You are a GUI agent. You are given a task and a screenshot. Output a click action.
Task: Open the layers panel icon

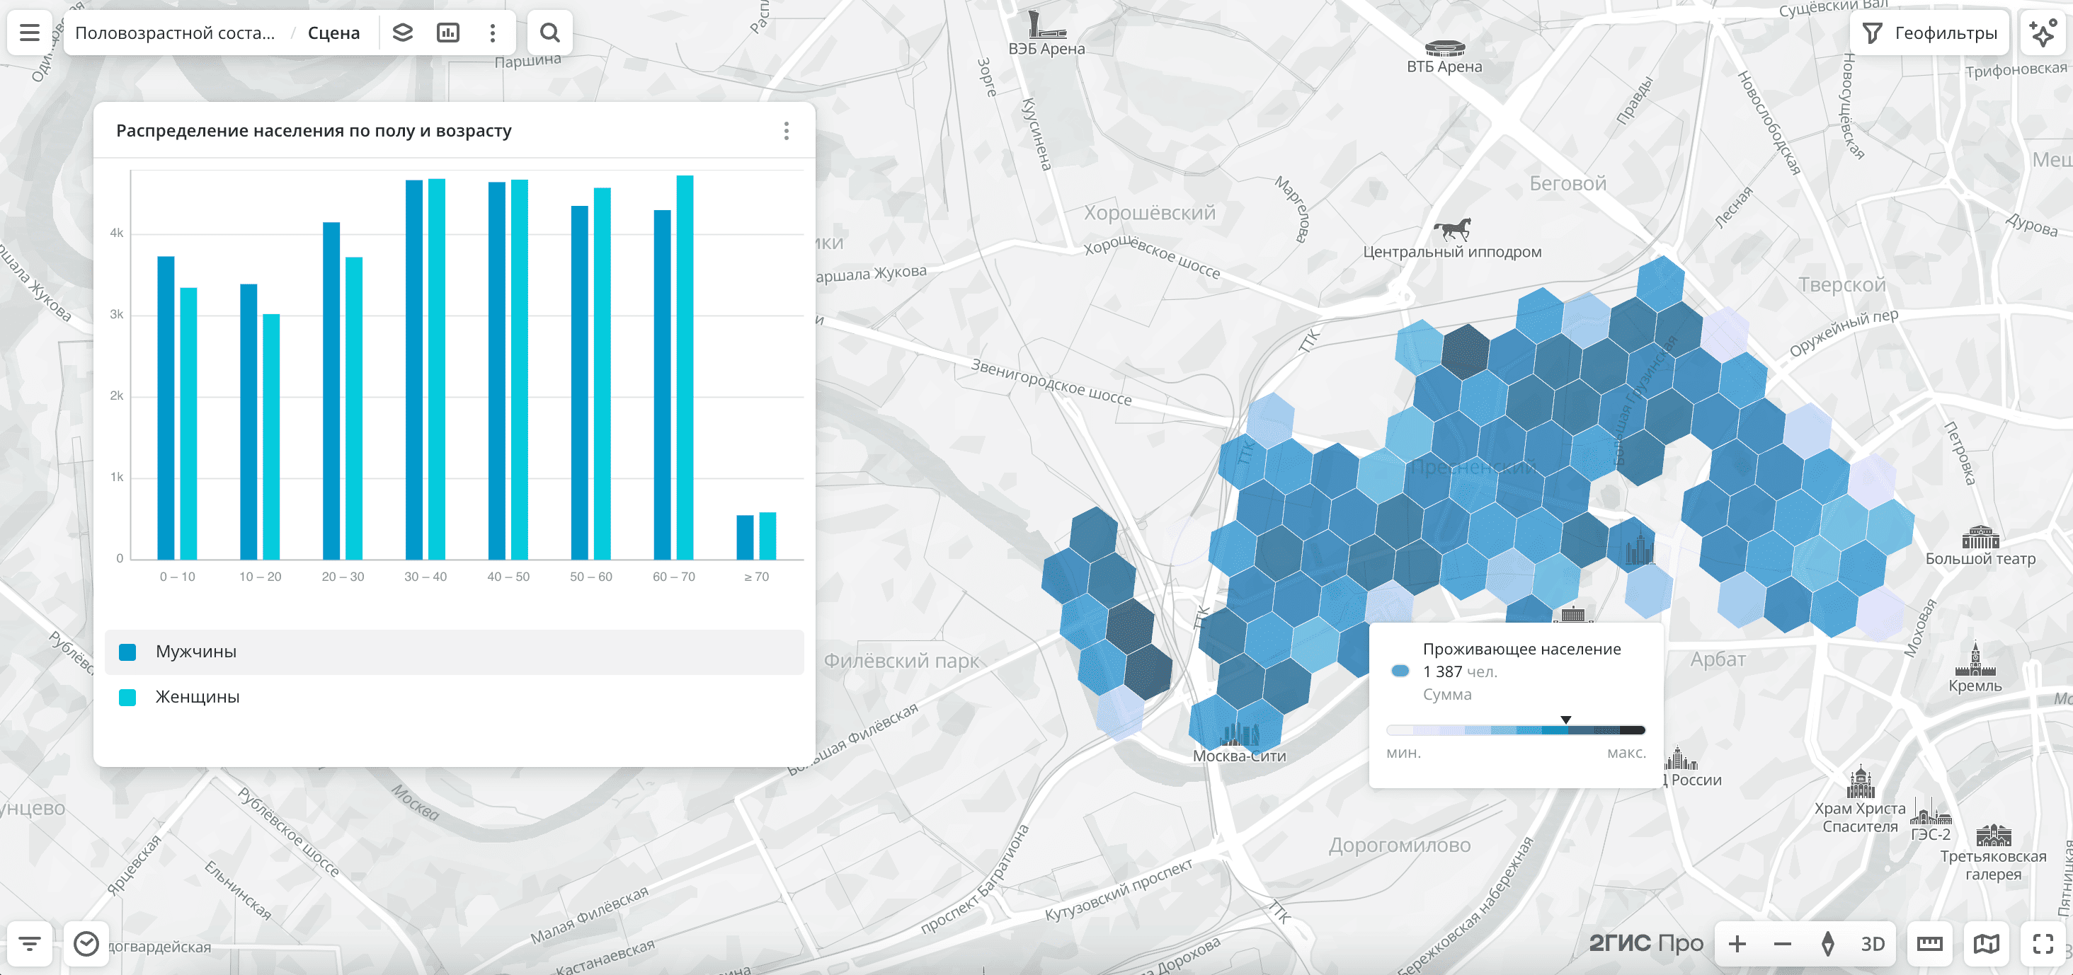pyautogui.click(x=402, y=33)
